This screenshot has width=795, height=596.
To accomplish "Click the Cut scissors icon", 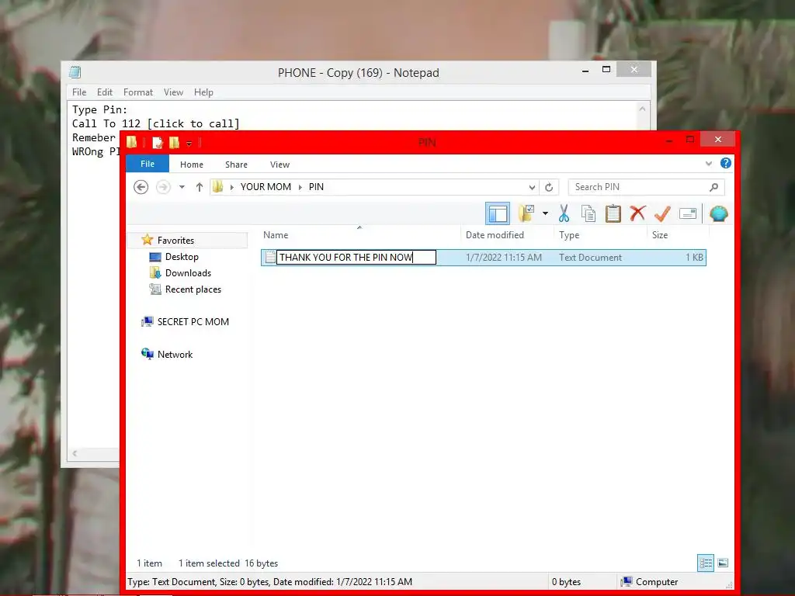I will pos(564,213).
